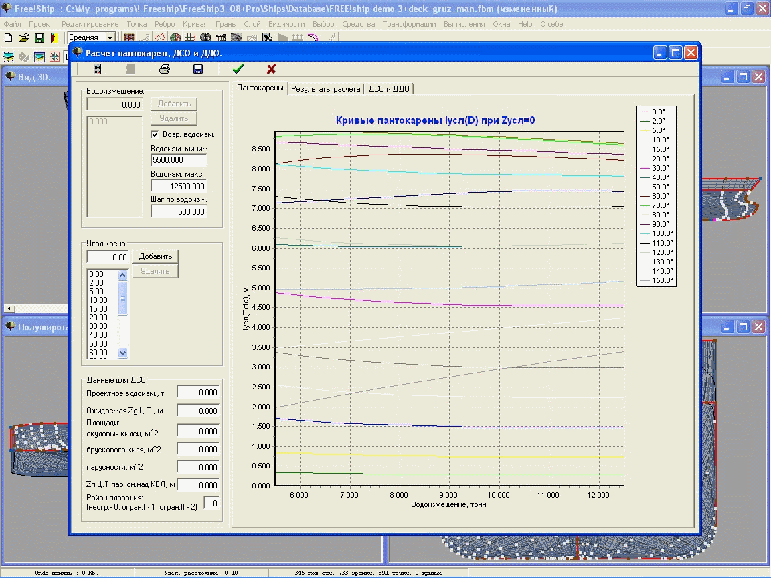
Task: Click the Водоизм. макс. input field
Action: coord(179,186)
